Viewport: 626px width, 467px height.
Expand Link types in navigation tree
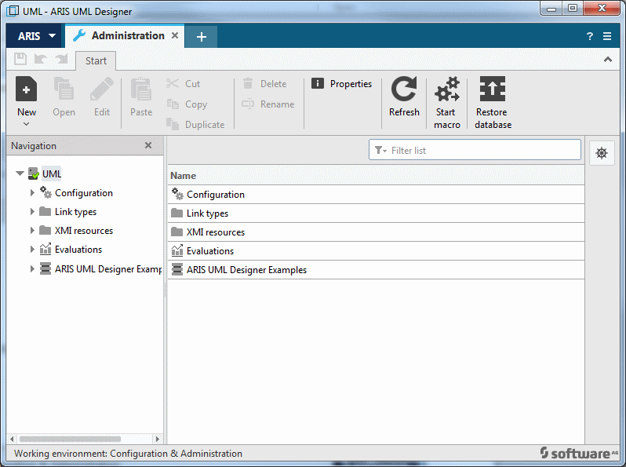tap(32, 211)
